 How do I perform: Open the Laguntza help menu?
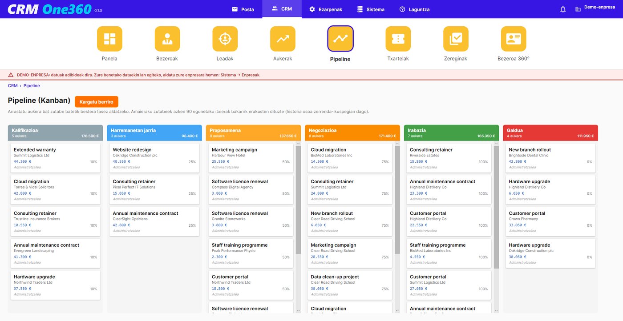[414, 9]
